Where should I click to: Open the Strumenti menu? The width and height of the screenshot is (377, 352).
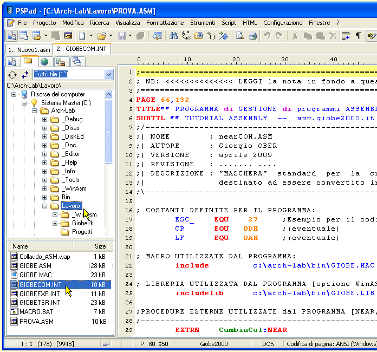pyautogui.click(x=203, y=23)
